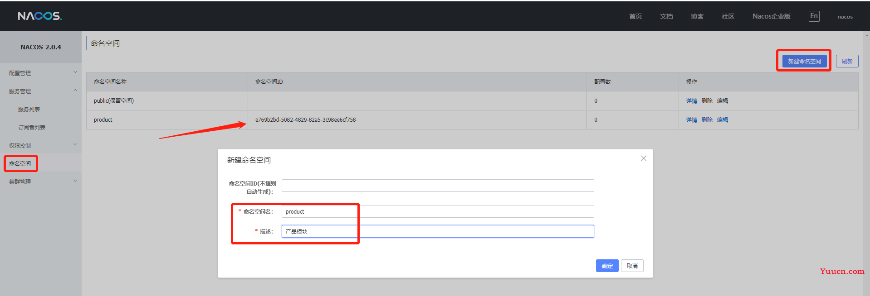
Task: Open 配置管理 in the sidebar
Action: (20, 73)
